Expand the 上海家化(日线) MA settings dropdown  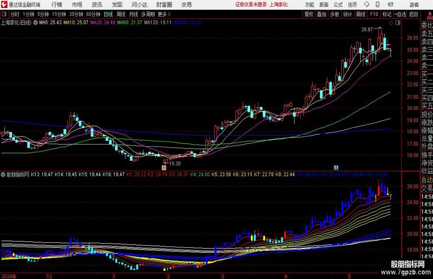[35, 22]
